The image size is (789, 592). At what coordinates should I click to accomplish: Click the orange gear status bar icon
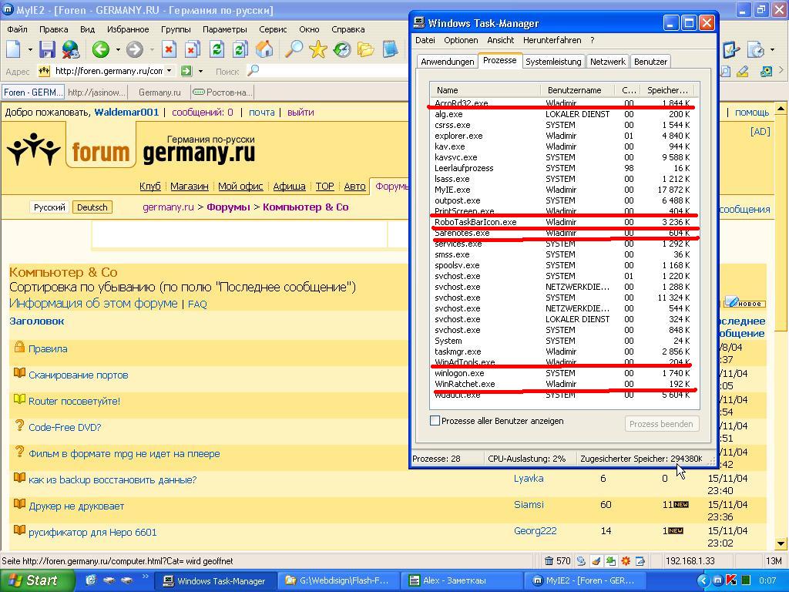[626, 560]
